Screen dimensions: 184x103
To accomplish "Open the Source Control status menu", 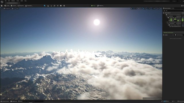I will tap(181, 101).
